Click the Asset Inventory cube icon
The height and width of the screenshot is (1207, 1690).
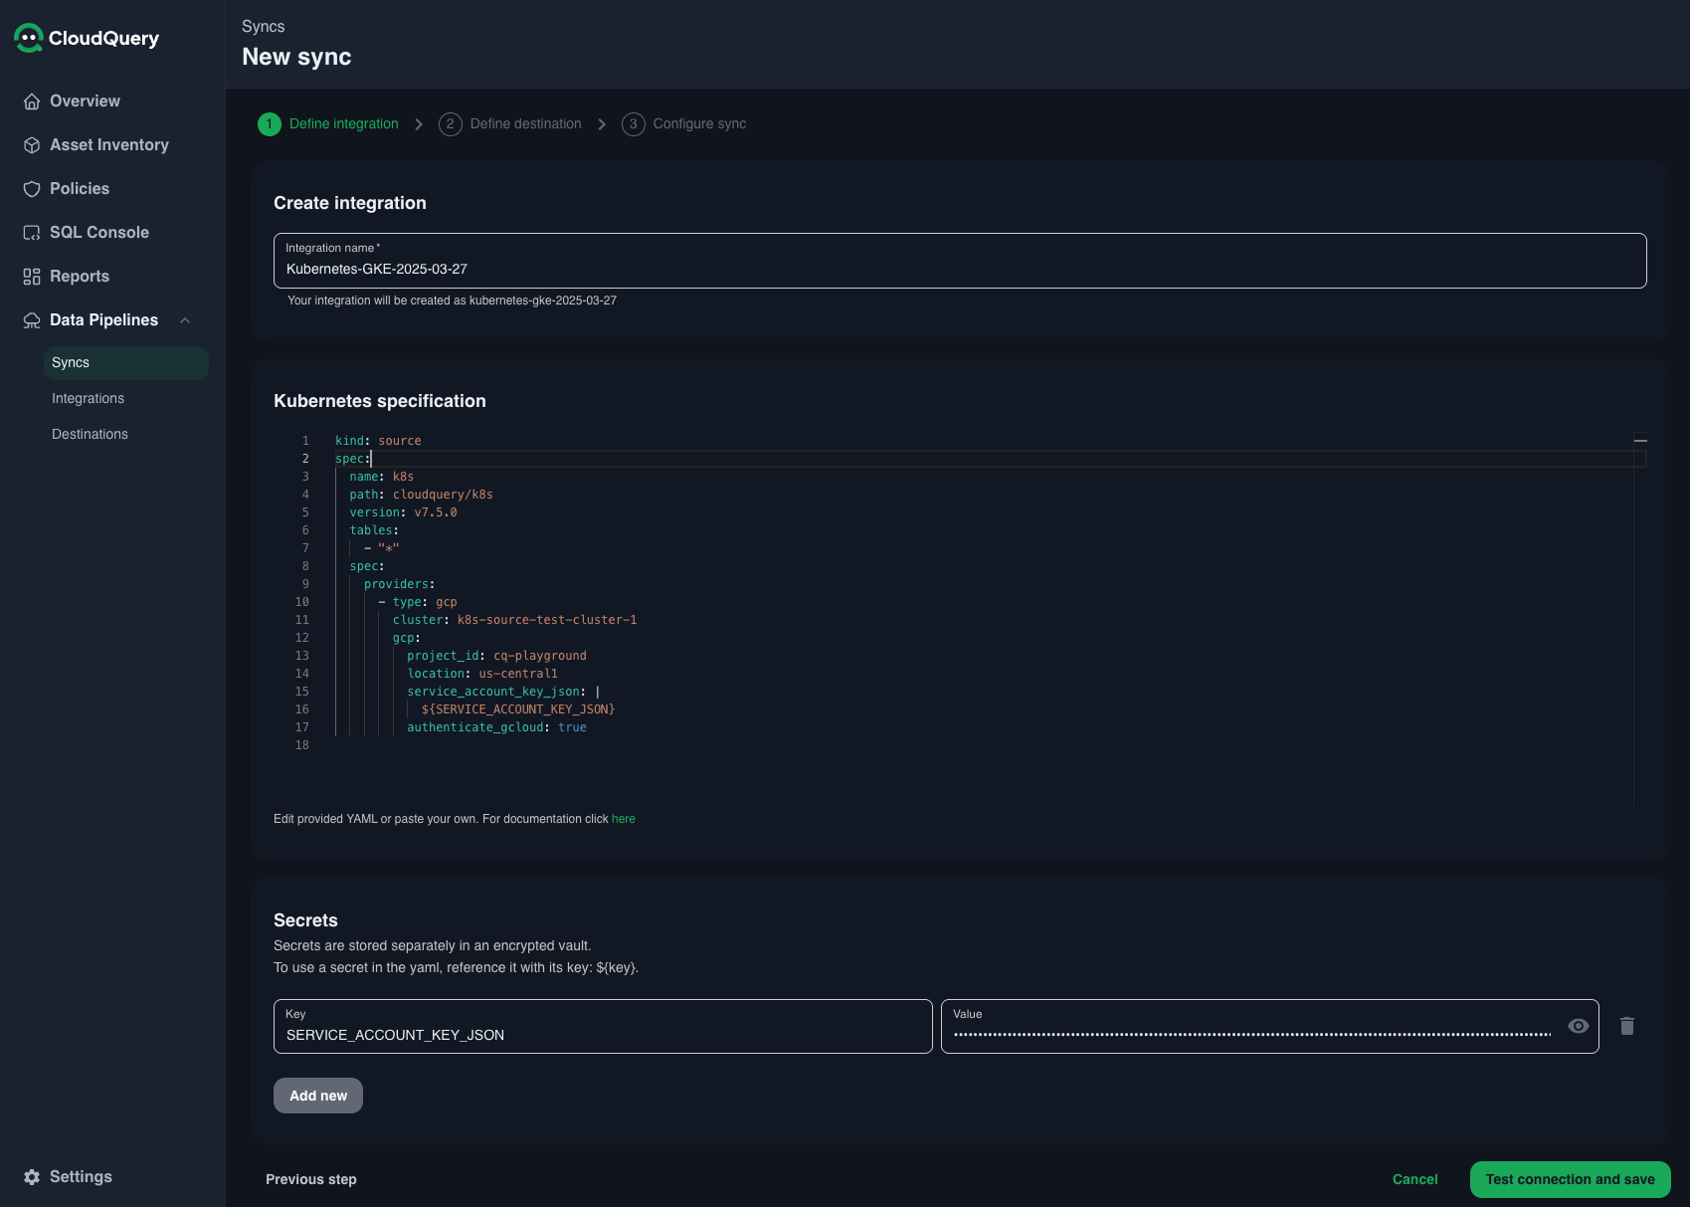pyautogui.click(x=32, y=145)
